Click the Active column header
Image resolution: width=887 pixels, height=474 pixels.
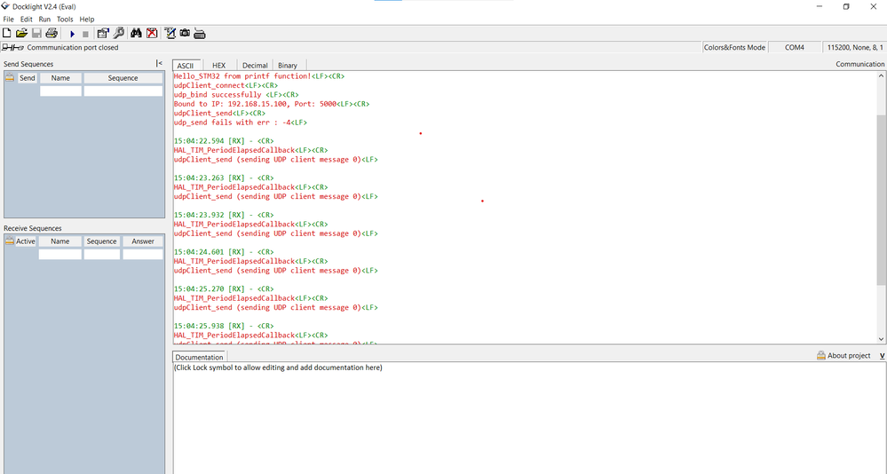click(x=26, y=241)
